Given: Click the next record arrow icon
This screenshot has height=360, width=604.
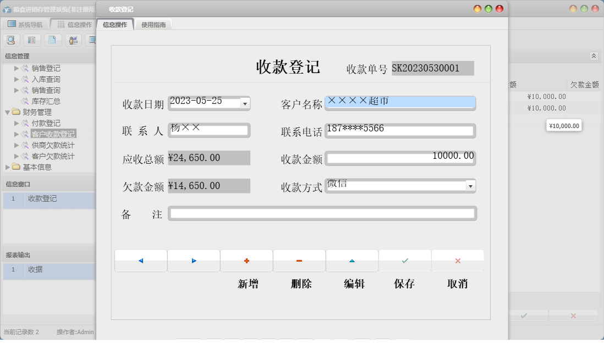Looking at the screenshot, I should coord(194,260).
